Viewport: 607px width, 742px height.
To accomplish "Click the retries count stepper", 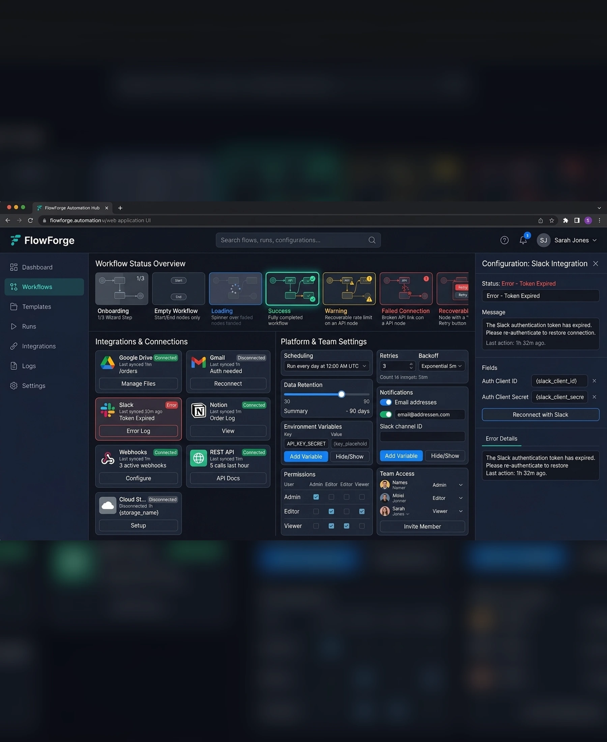I will pos(411,366).
